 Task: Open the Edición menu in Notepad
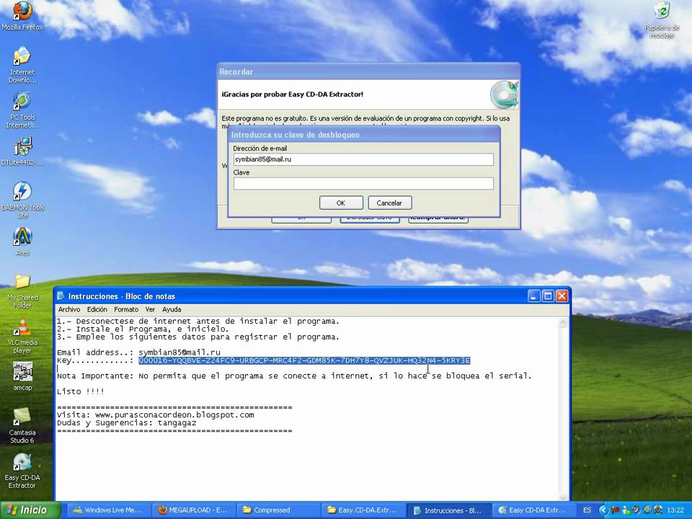(97, 309)
